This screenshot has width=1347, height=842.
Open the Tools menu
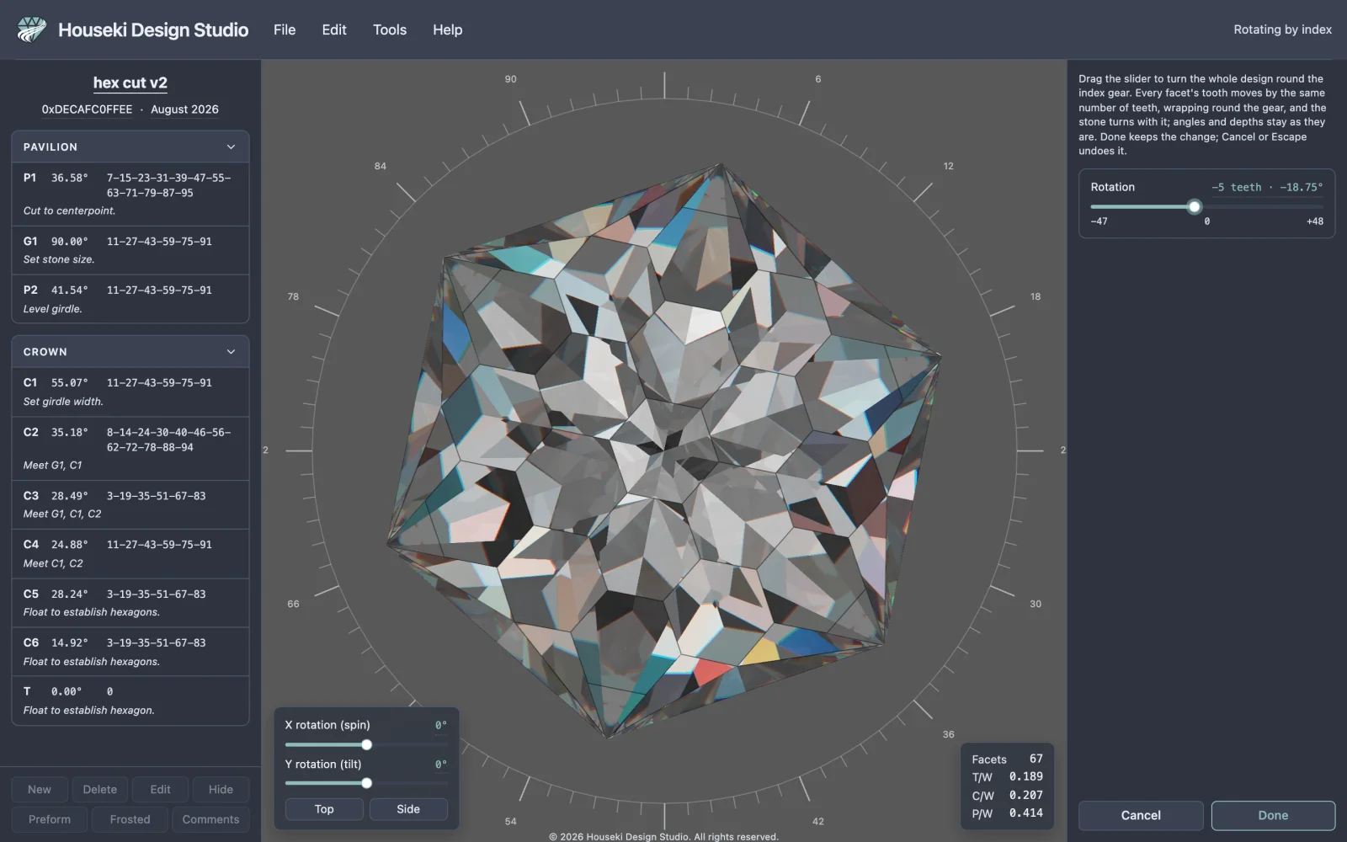pos(390,29)
